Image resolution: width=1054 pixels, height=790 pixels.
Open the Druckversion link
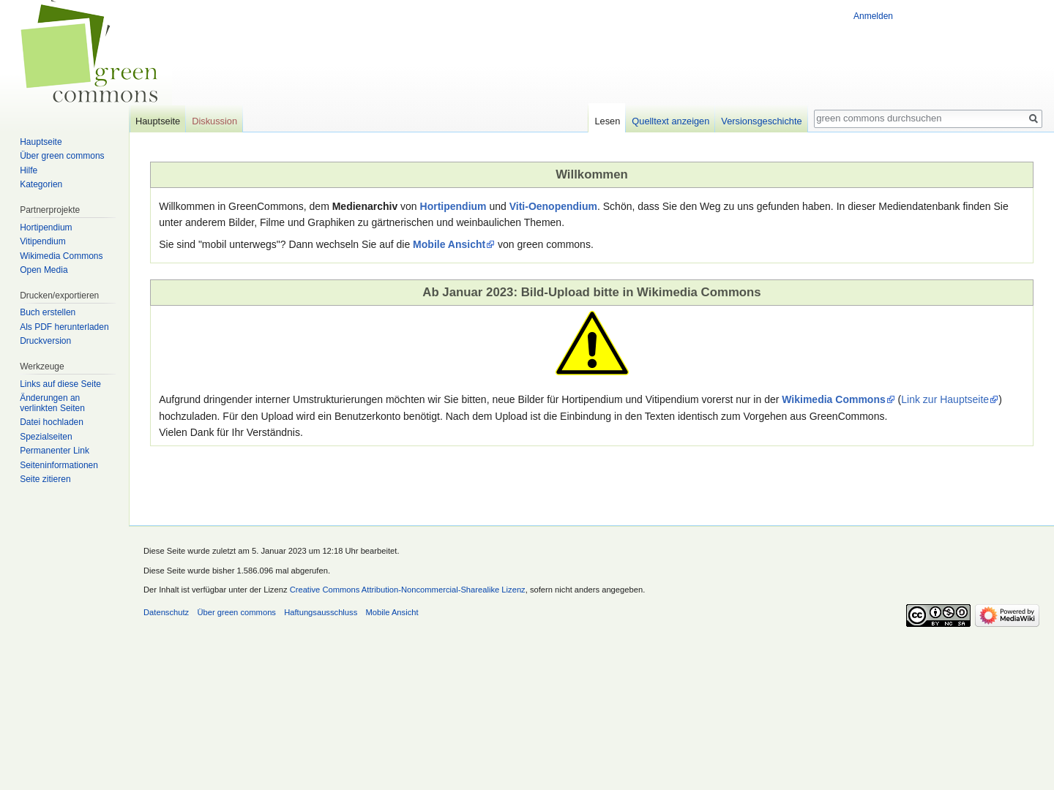(45, 341)
